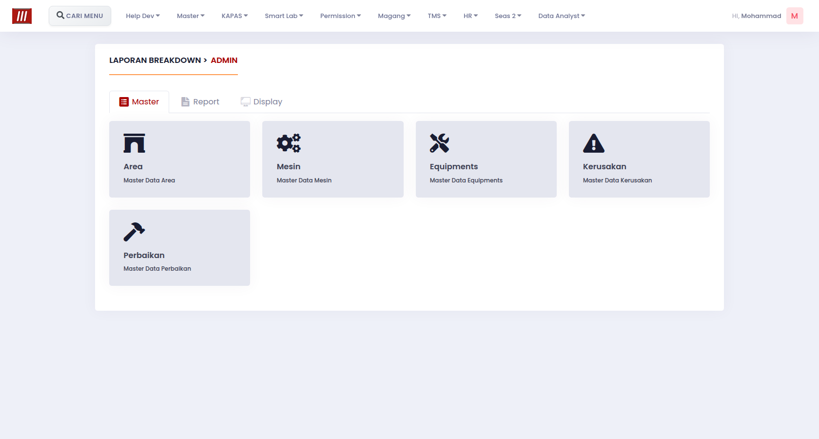Screen dimensions: 819x439
Task: Switch to the Report tab
Action: tap(200, 101)
